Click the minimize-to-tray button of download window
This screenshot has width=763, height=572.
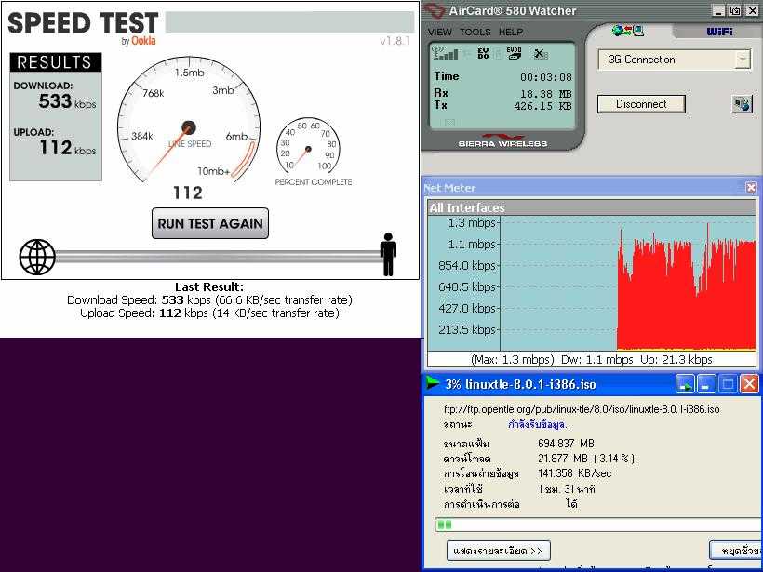coord(685,384)
